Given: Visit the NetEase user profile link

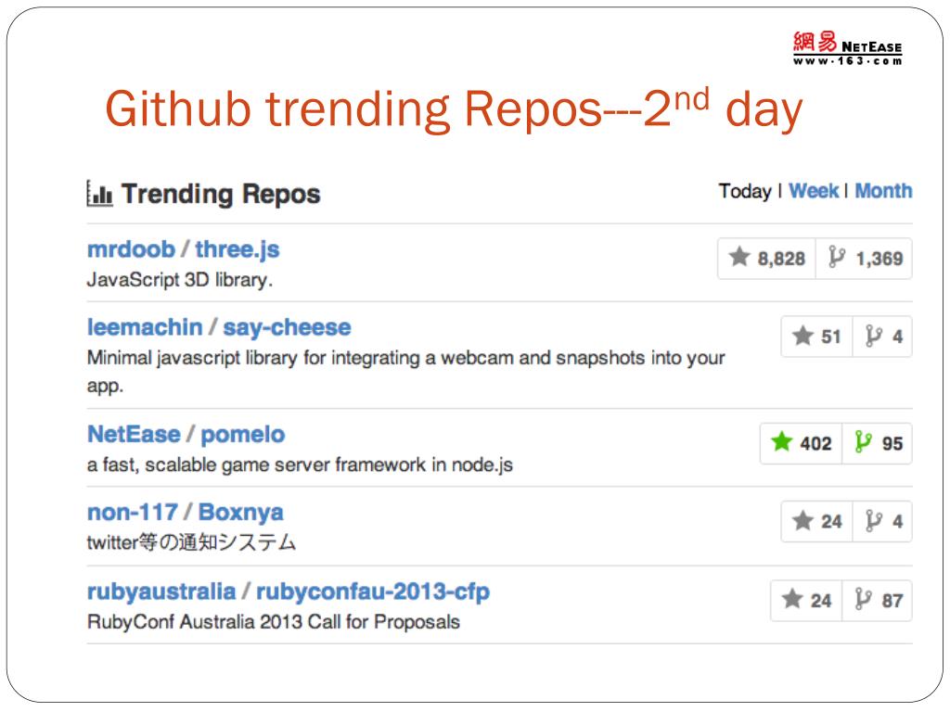Looking at the screenshot, I should [x=134, y=434].
